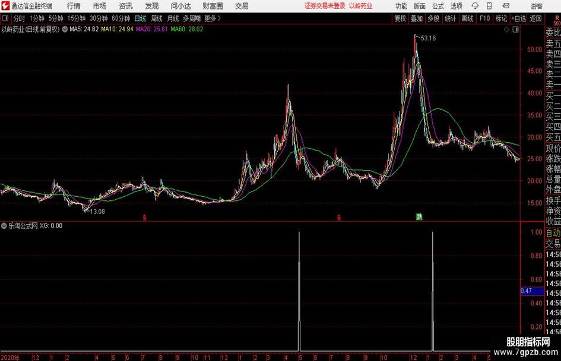Open the 发现 menu
Screen dimensions: 561x361
point(152,6)
